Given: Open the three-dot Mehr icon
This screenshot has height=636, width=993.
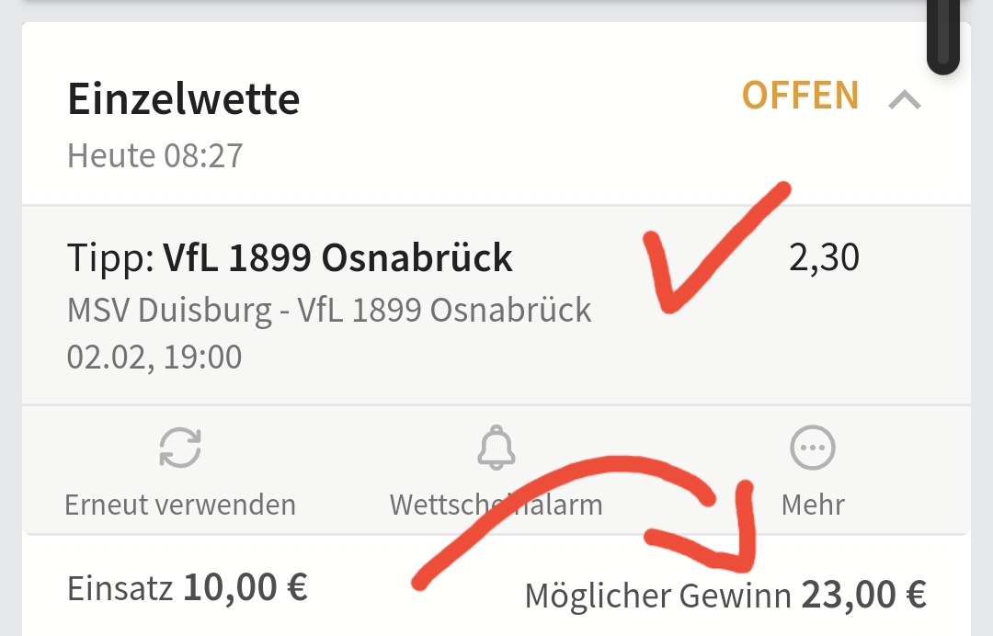Looking at the screenshot, I should pos(813,449).
